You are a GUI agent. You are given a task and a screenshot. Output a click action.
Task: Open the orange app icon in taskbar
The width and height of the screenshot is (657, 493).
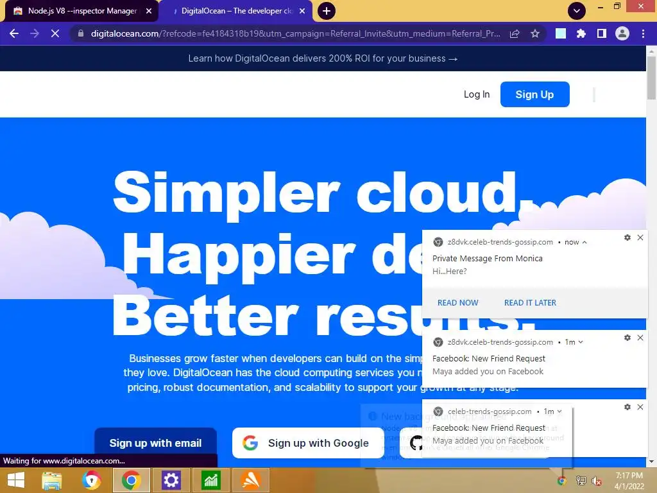251,480
